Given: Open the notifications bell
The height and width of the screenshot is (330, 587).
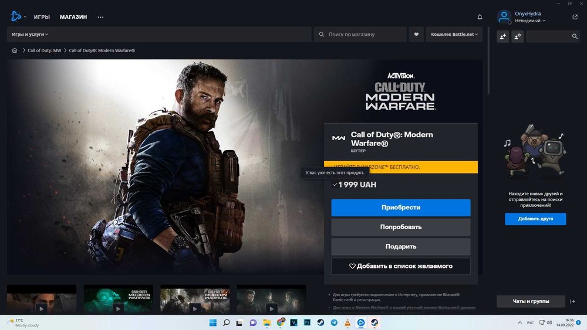Looking at the screenshot, I should pyautogui.click(x=480, y=17).
